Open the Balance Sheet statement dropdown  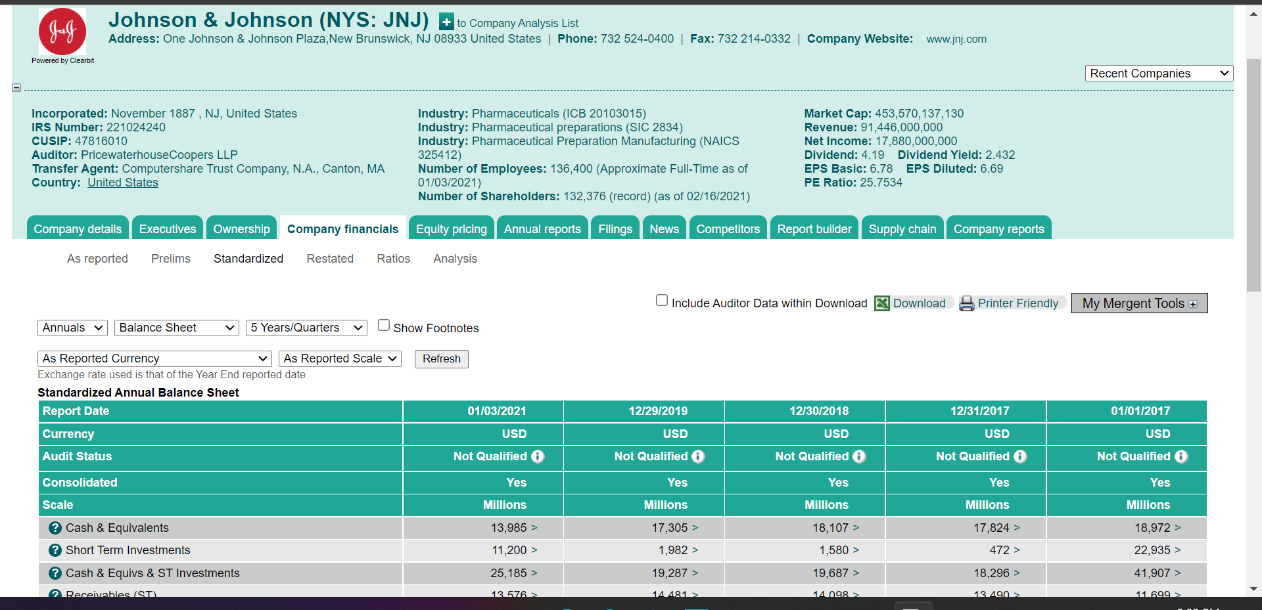(175, 328)
